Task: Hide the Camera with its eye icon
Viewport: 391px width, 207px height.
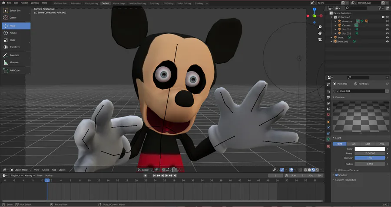Action: 388,26
